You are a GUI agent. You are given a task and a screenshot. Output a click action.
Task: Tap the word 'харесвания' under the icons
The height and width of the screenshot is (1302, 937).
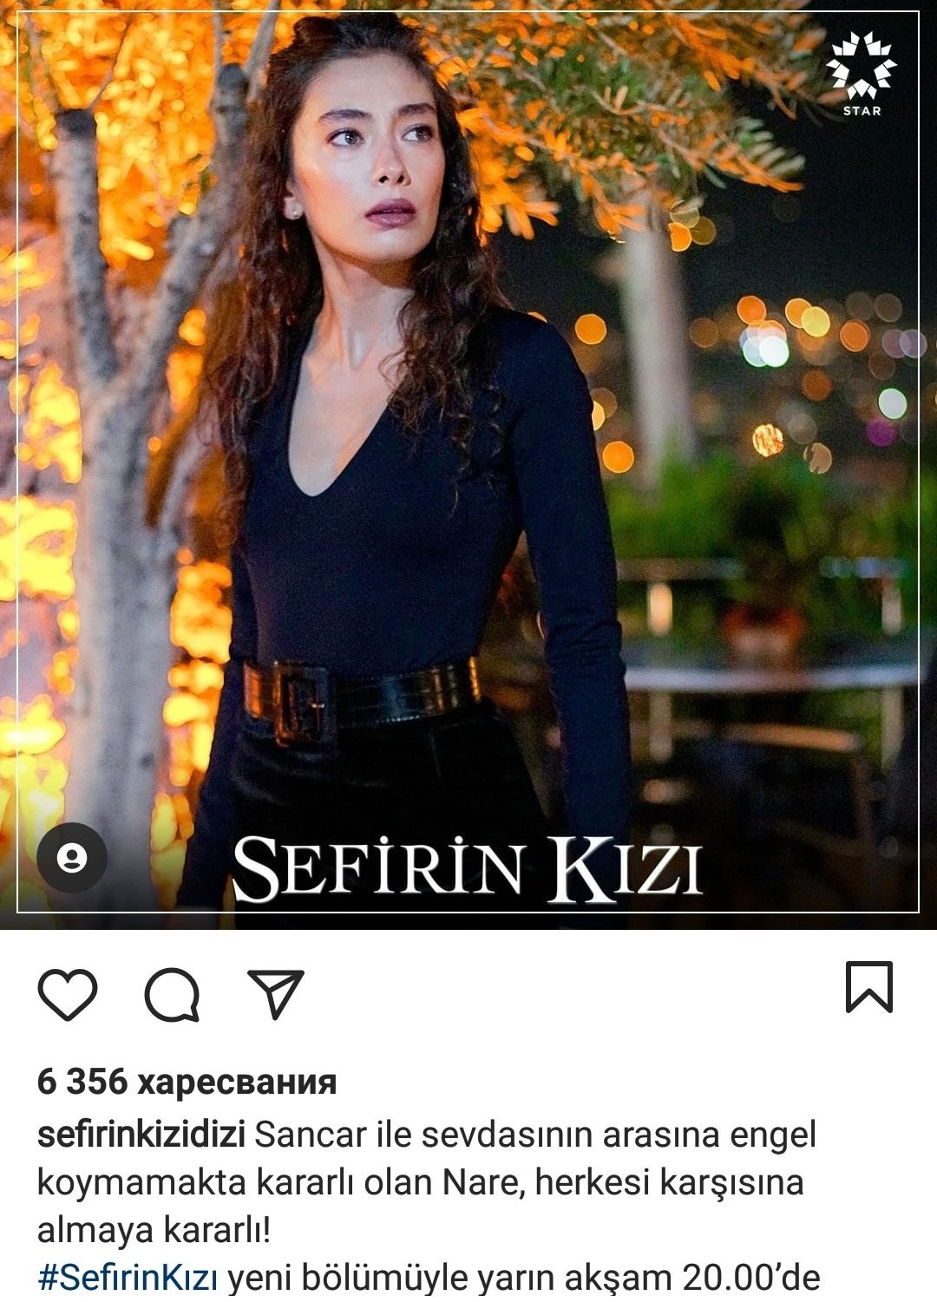[x=237, y=1083]
